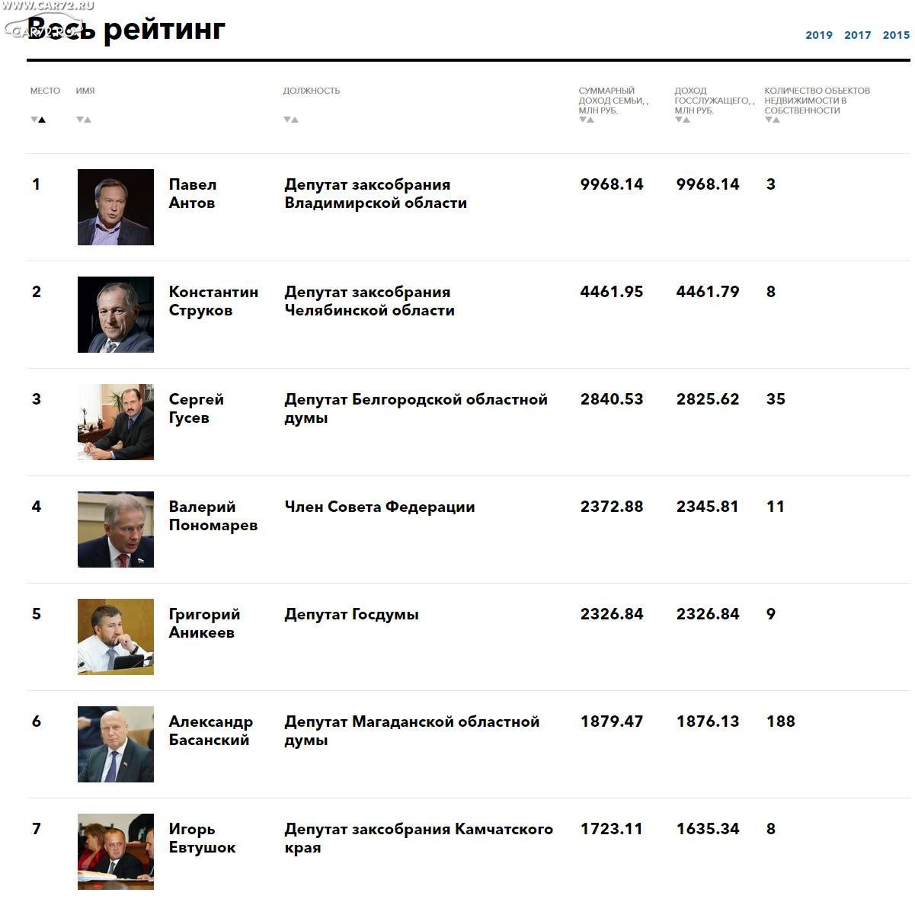Open Павел Антов photo
915x899 pixels.
(116, 207)
